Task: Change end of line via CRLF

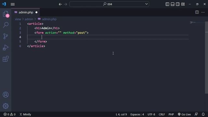Action: 162,114
